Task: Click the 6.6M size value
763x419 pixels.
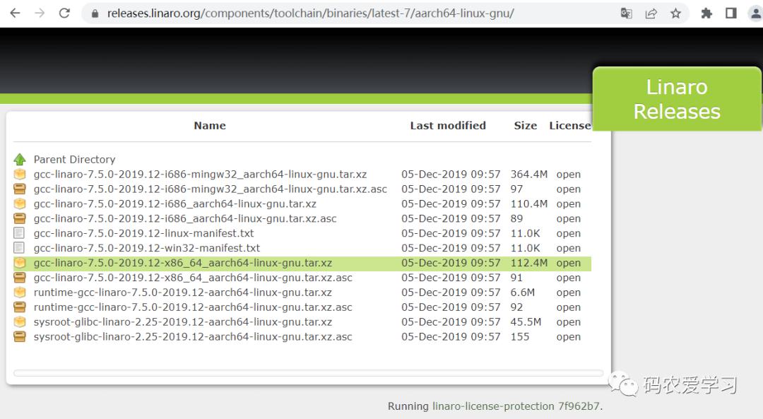Action: pyautogui.click(x=523, y=293)
